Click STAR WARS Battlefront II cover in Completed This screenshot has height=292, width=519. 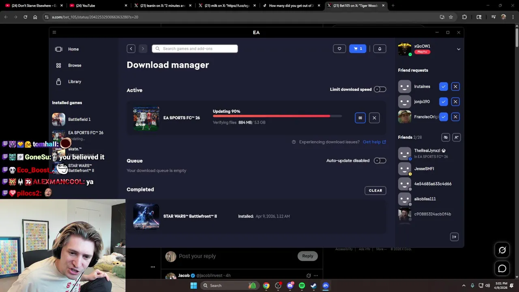tap(146, 216)
